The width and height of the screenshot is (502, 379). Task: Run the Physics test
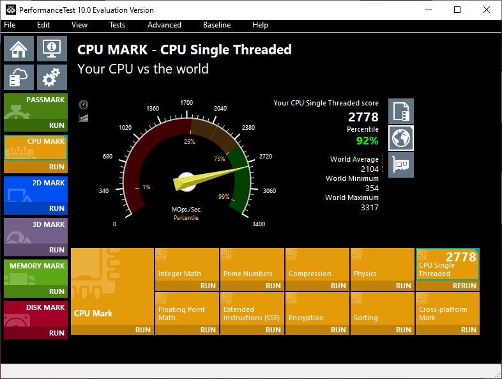(383, 286)
